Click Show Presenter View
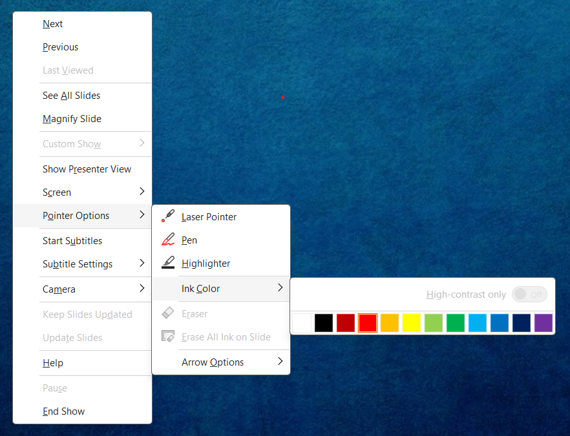Viewport: 570px width, 436px height. 87,169
